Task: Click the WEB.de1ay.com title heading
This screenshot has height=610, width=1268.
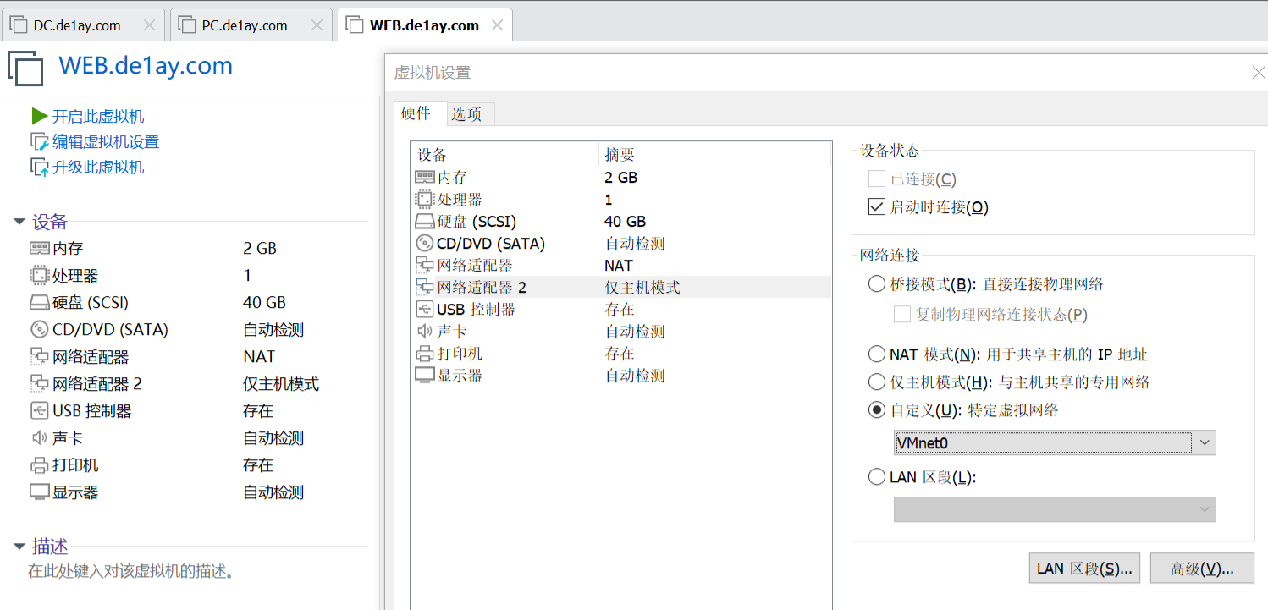Action: [146, 66]
